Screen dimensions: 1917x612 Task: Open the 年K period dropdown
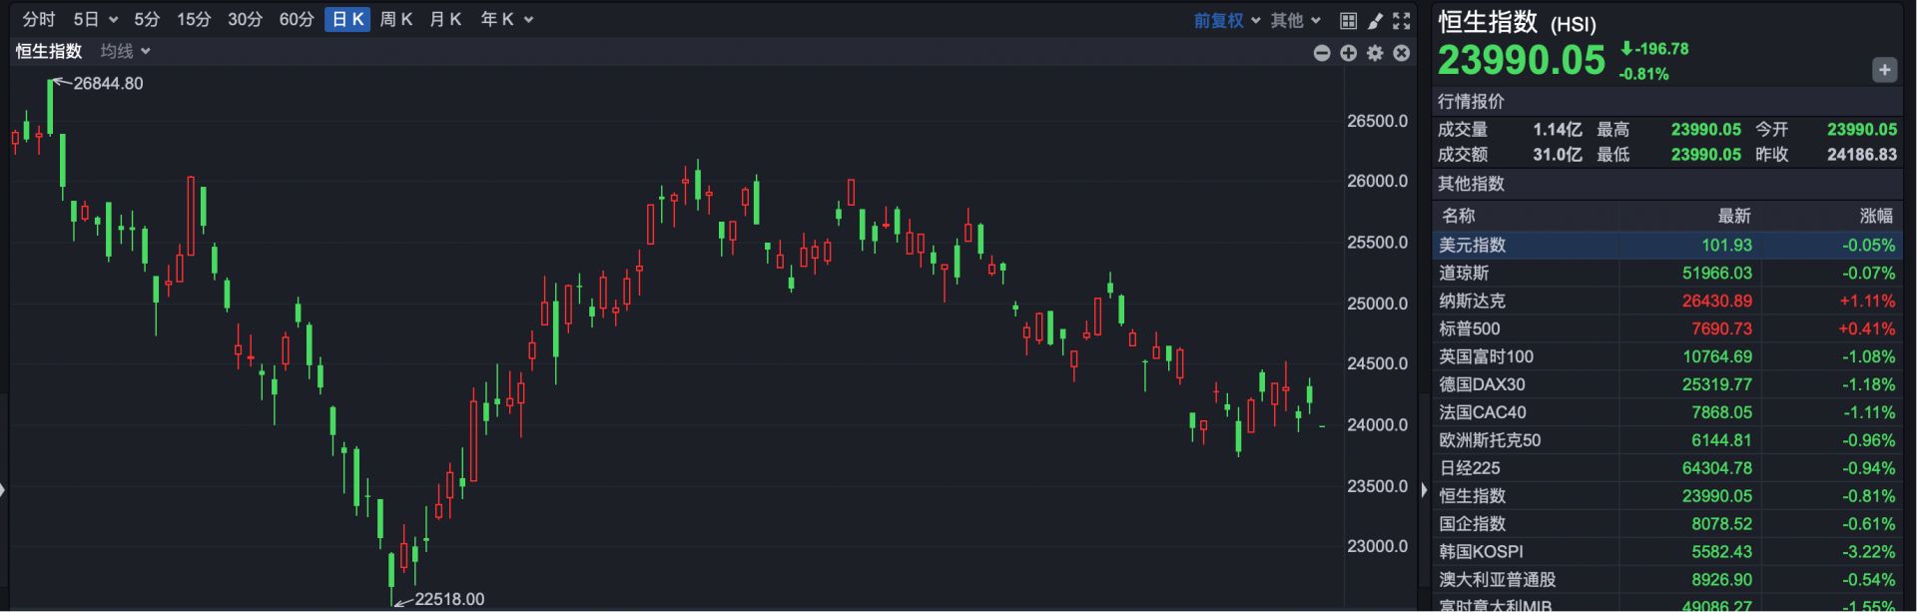click(507, 20)
